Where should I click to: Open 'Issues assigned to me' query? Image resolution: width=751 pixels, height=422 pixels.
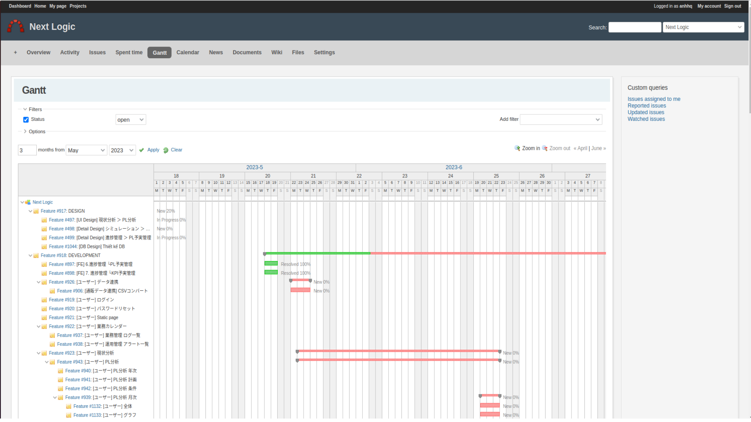click(654, 99)
